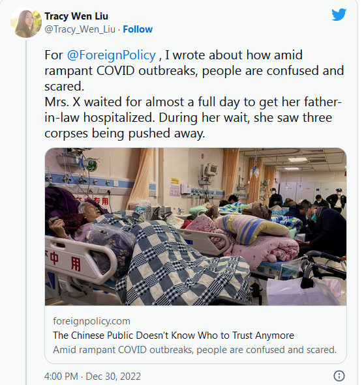364x385 pixels.
Task: Open Tracy Wen Liu's profile avatar
Action: [x=25, y=22]
